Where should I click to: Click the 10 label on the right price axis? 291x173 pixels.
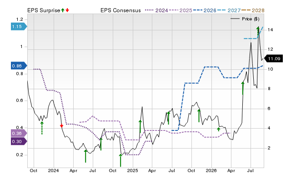point(270,69)
